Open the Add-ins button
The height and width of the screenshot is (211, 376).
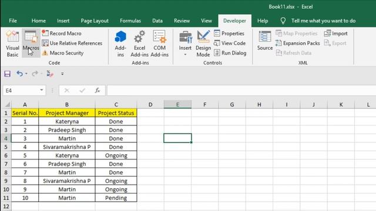point(120,44)
